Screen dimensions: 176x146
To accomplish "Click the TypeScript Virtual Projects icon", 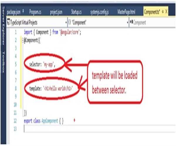I will tap(9, 22).
